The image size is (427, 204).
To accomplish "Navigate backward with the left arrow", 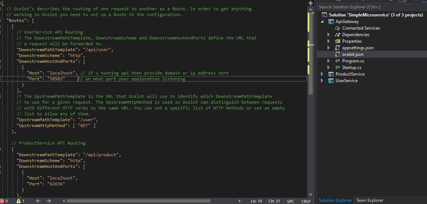I will [38, 201].
